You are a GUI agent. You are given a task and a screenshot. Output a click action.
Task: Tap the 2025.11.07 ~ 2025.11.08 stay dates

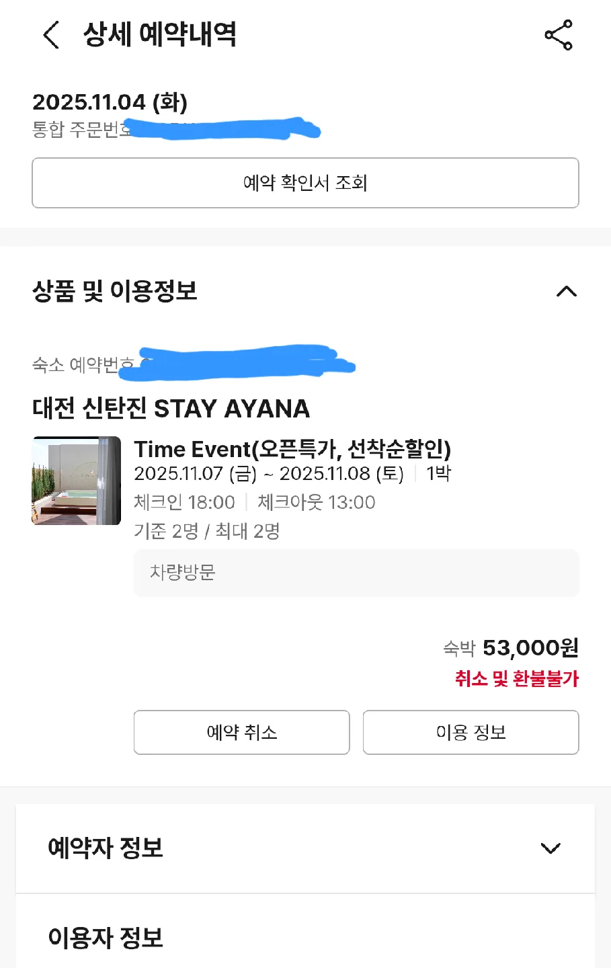(x=269, y=474)
